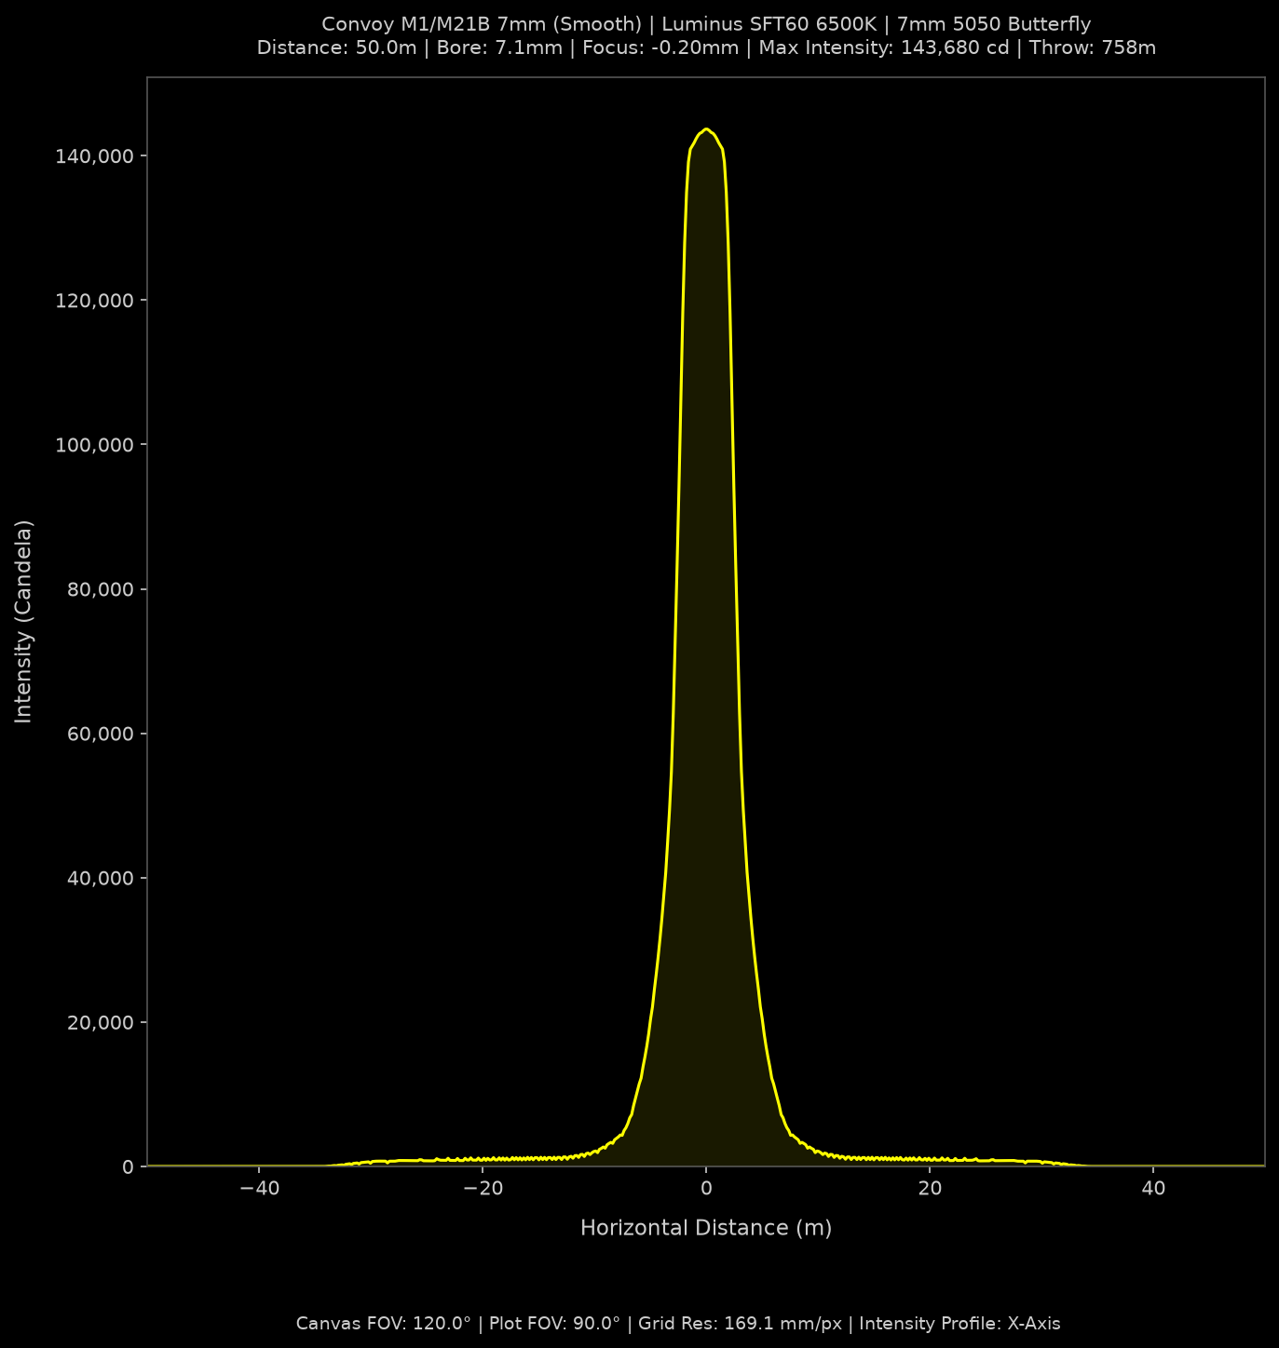Click the "Max Intensity: 143,680 cd" text
Image resolution: width=1279 pixels, height=1348 pixels.
[883, 48]
